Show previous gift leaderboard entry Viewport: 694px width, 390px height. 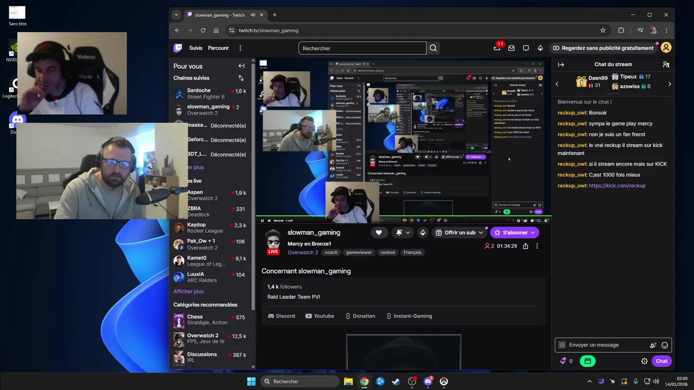click(557, 84)
